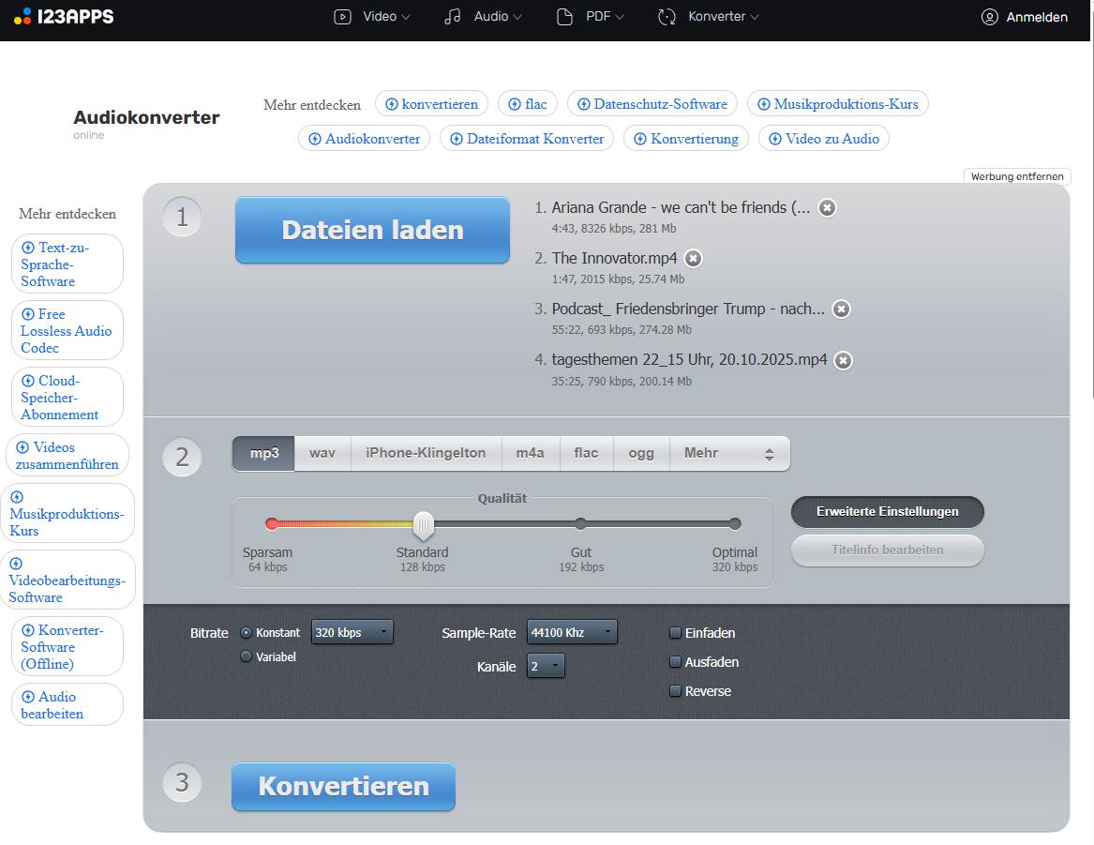
Task: Remove tagesthemen mp4 file from list
Action: (x=844, y=360)
